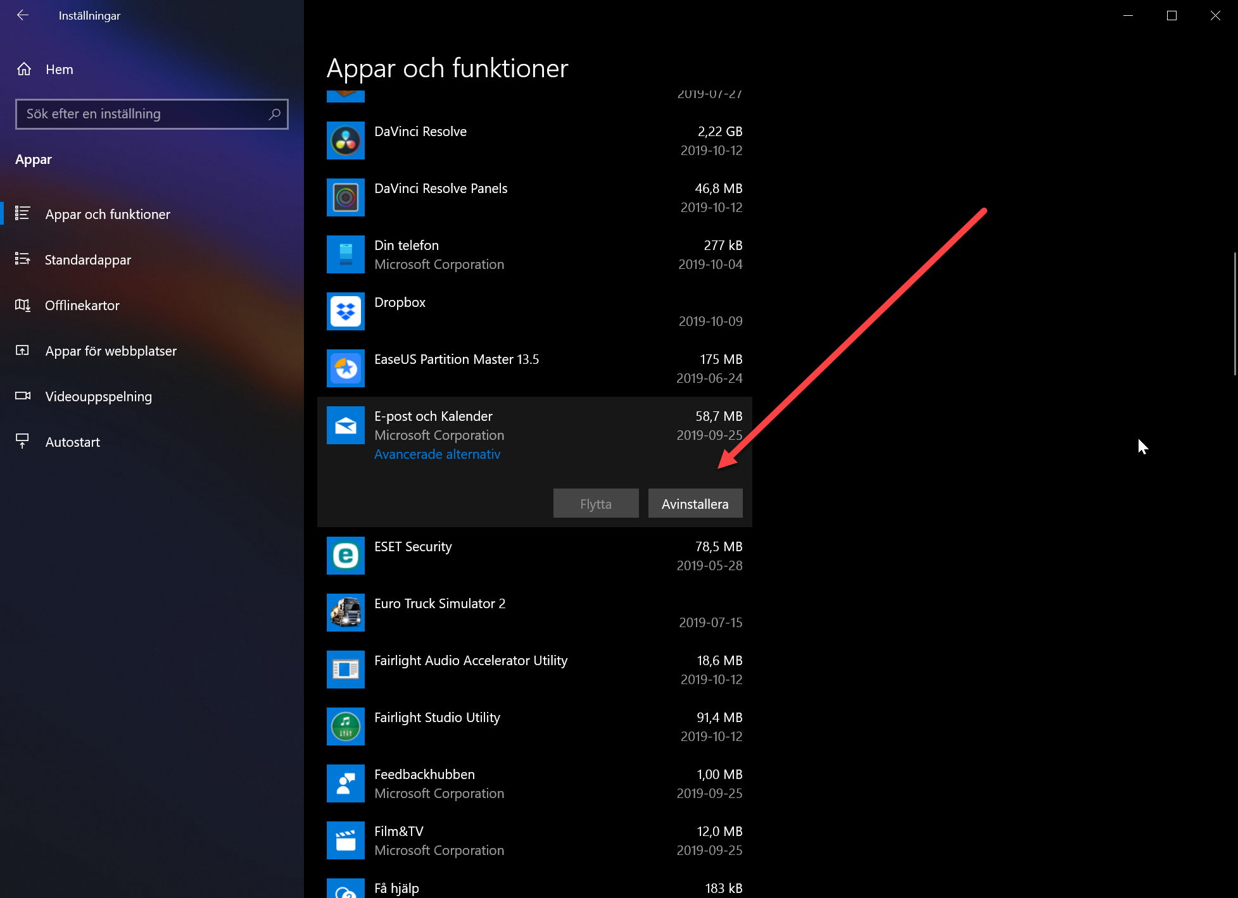
Task: Click the Hem label in sidebar
Action: point(60,70)
